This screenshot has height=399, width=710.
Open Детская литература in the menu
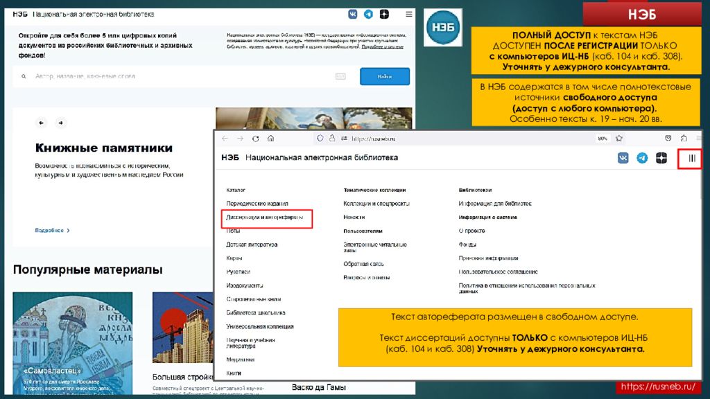click(252, 245)
